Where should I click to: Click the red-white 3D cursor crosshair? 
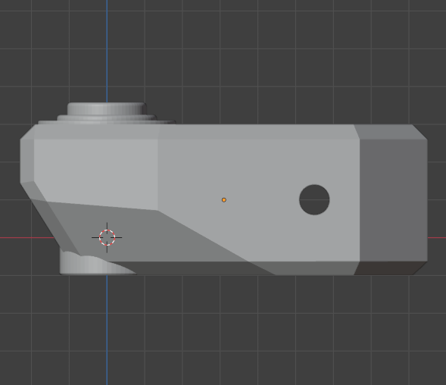pyautogui.click(x=107, y=237)
